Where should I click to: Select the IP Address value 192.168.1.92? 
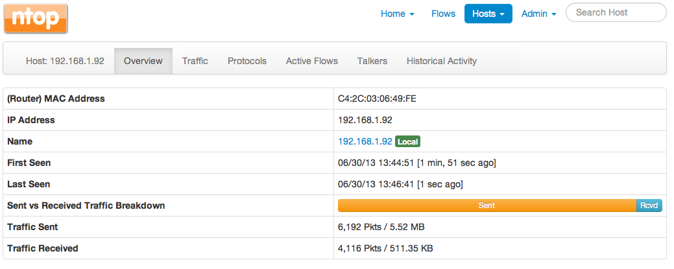click(x=365, y=121)
